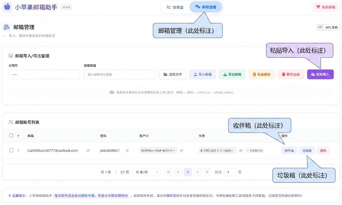Screen dimensions: 342x205
Task: Click the 邮箱 column header
Action: coord(30,136)
